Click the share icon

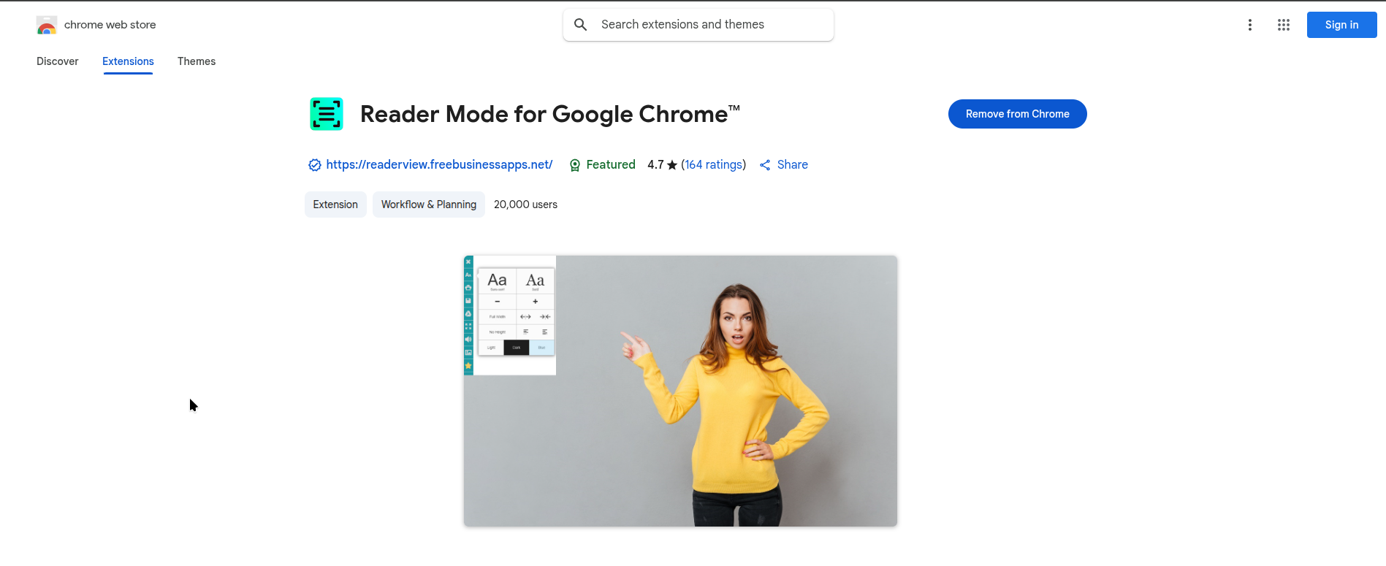pos(765,165)
